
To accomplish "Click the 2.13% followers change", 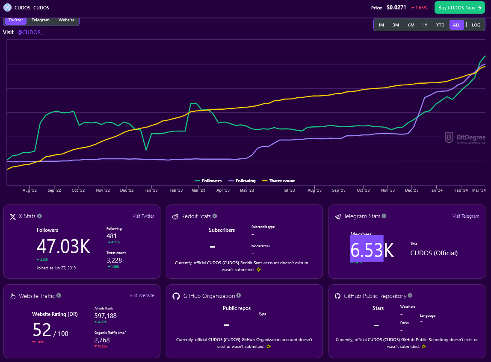I will tap(43, 260).
